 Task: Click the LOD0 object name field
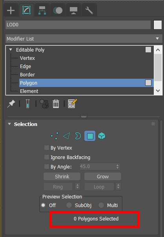(x=78, y=25)
